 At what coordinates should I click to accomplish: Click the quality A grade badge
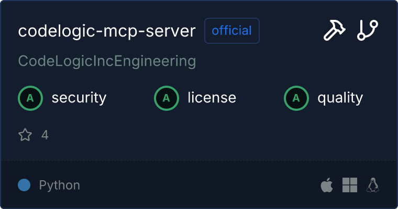296,98
